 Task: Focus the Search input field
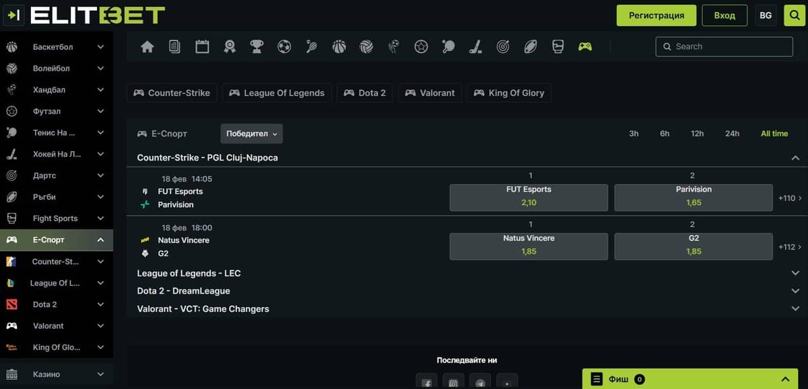[724, 46]
